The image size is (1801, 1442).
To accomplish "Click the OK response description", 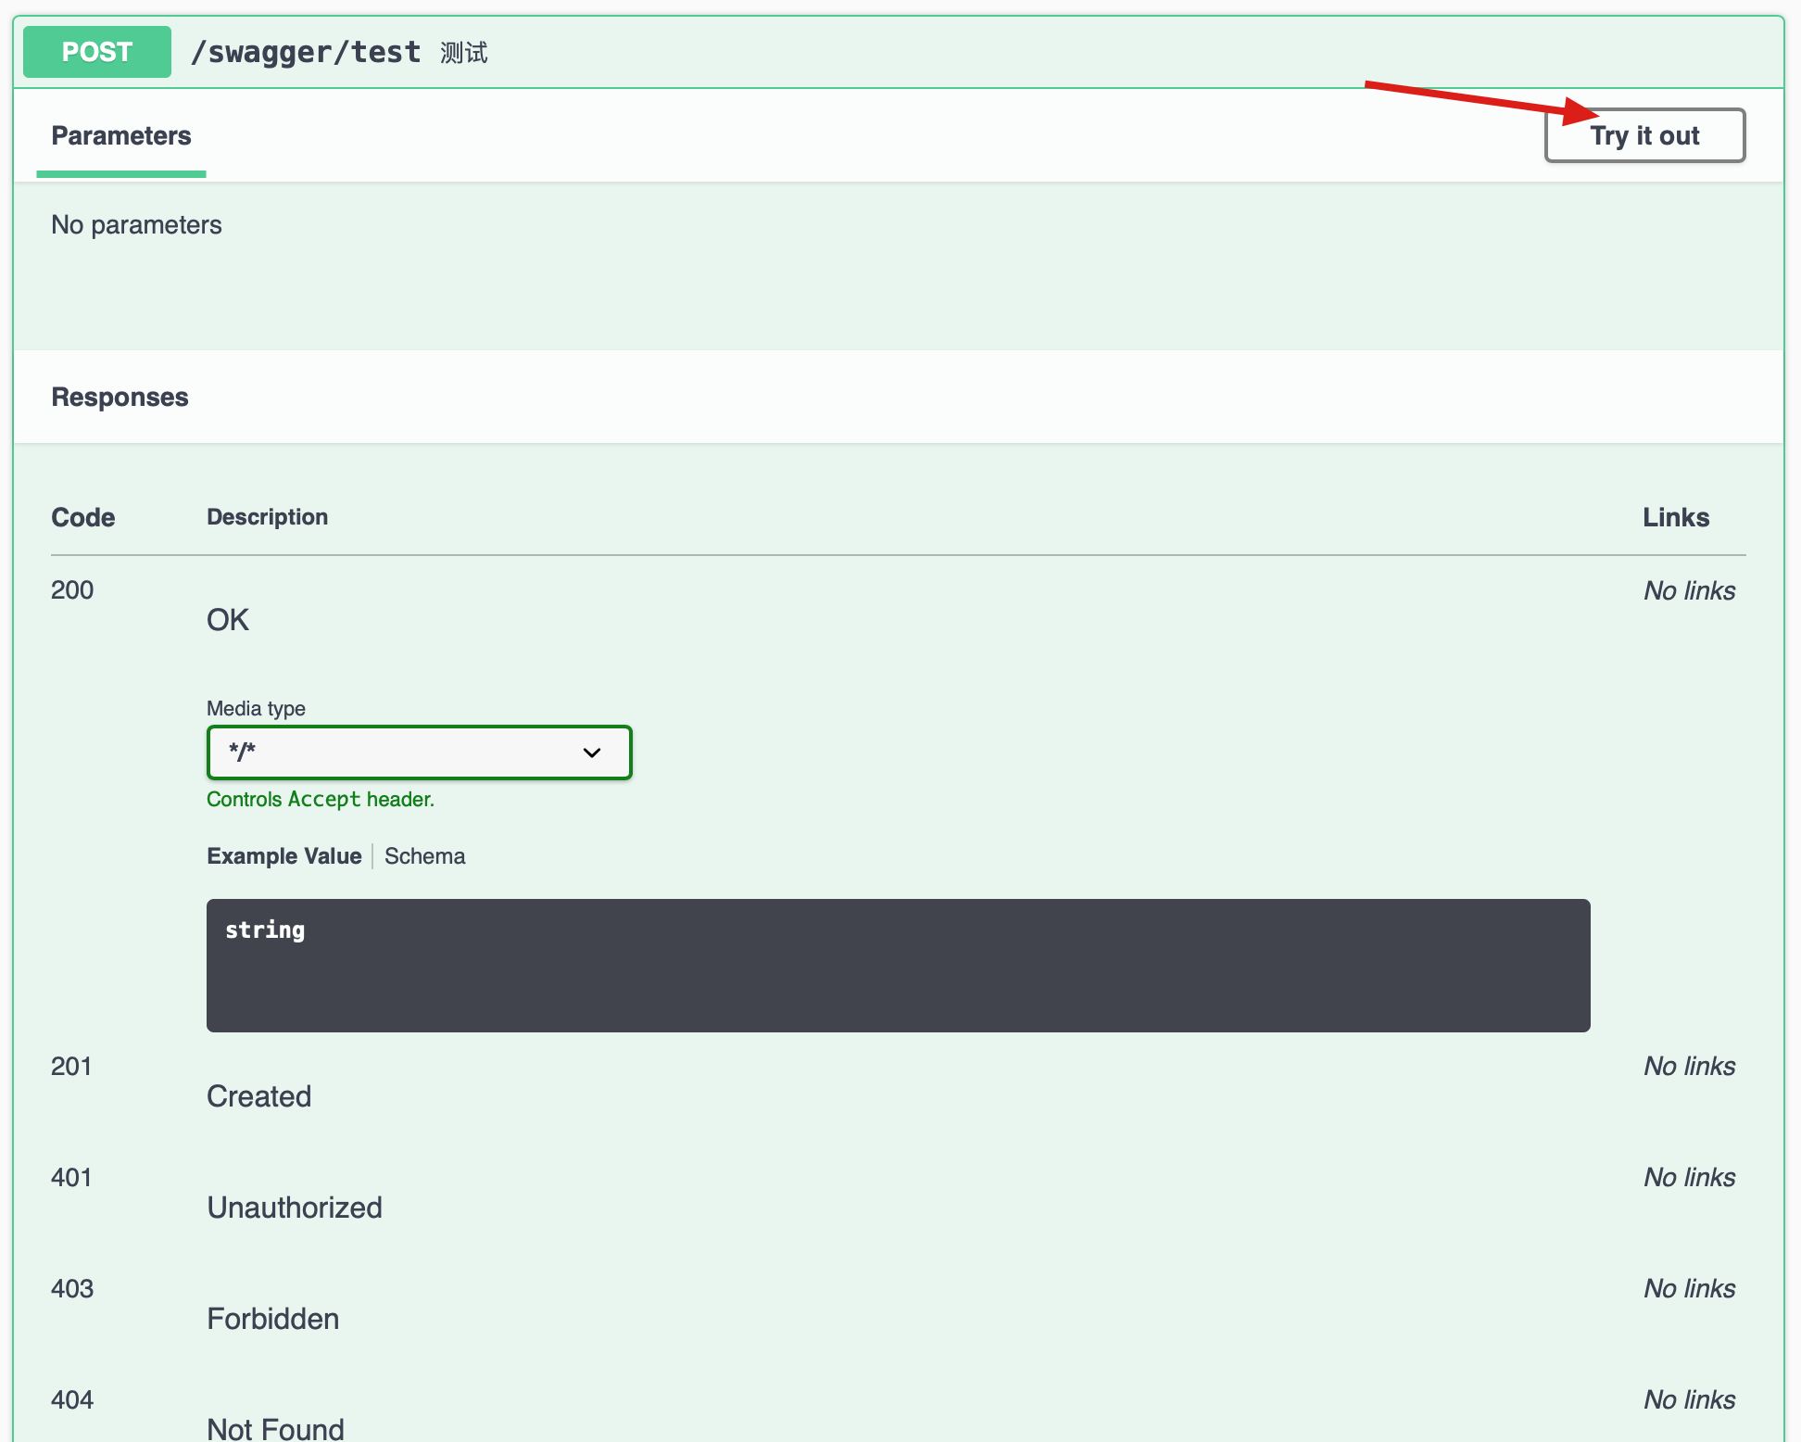I will (x=228, y=620).
